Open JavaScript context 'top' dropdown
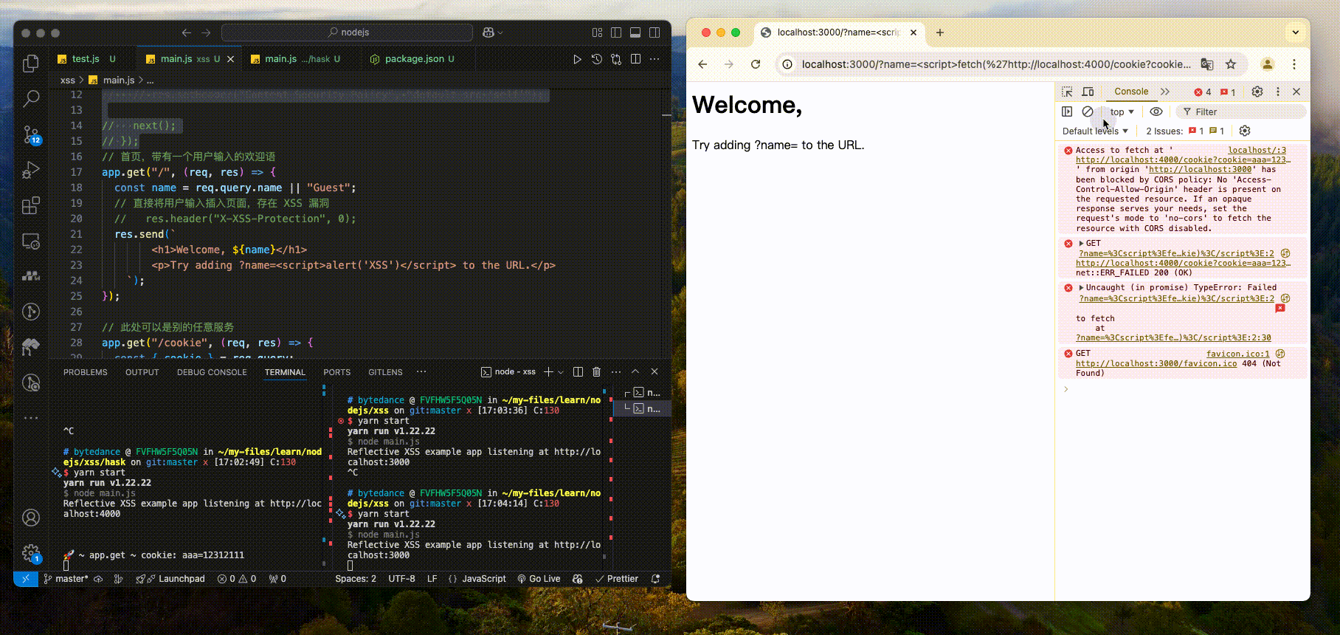This screenshot has width=1340, height=635. [x=1122, y=112]
